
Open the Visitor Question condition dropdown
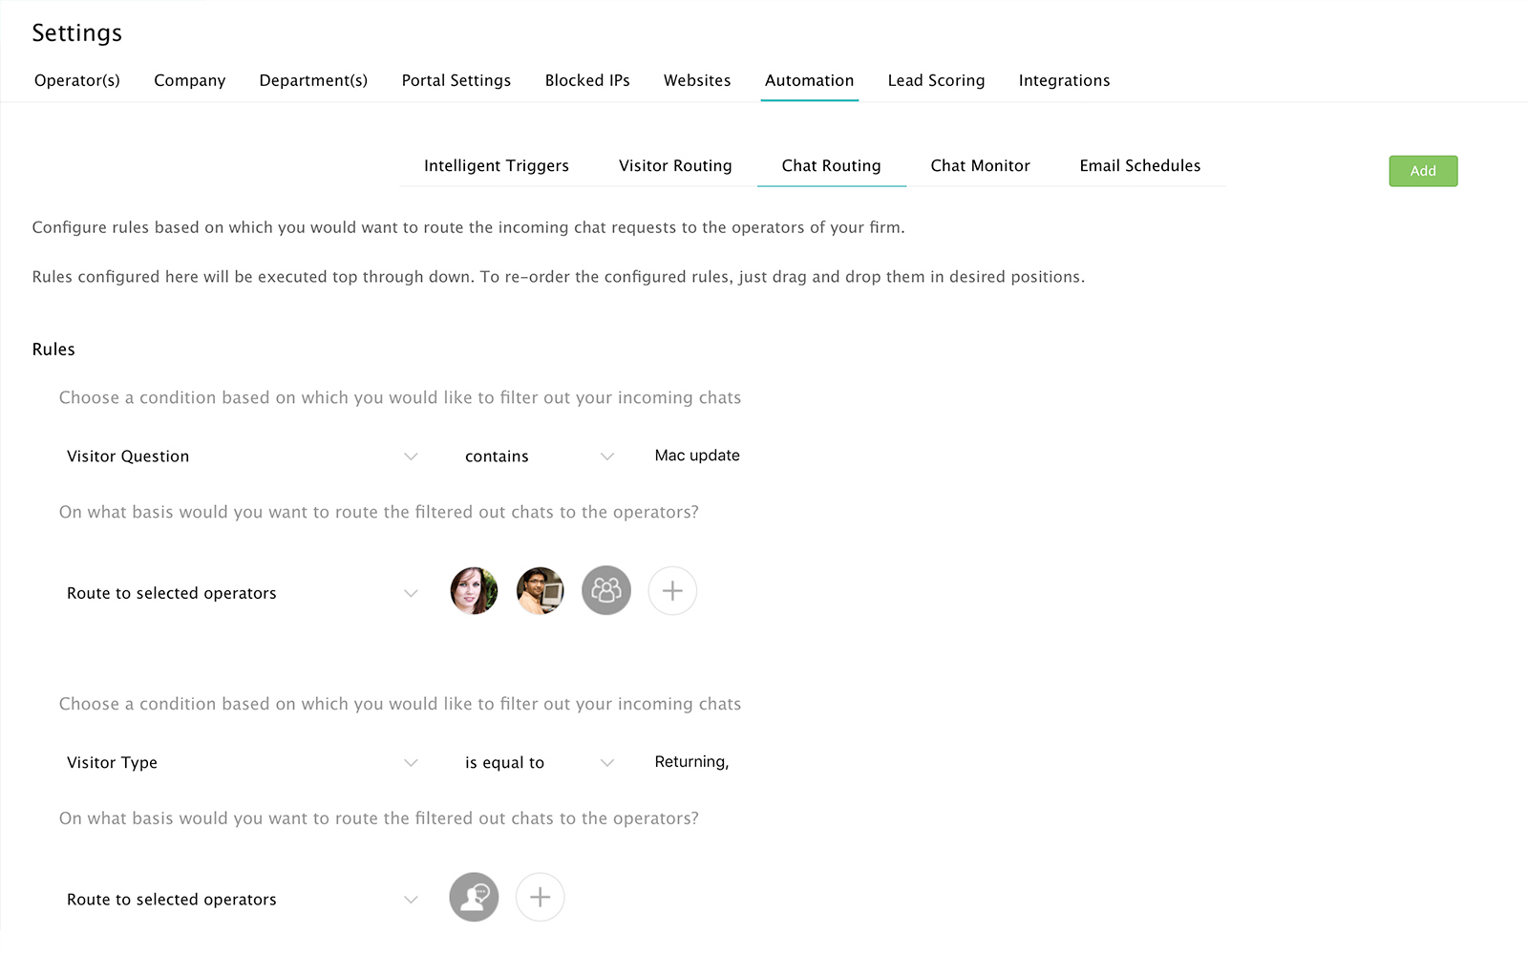tap(243, 456)
